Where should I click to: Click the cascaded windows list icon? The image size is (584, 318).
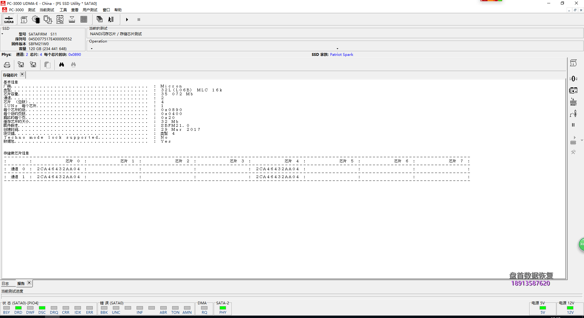99,19
